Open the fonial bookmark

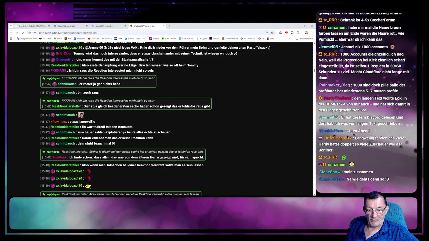[x=58, y=38]
